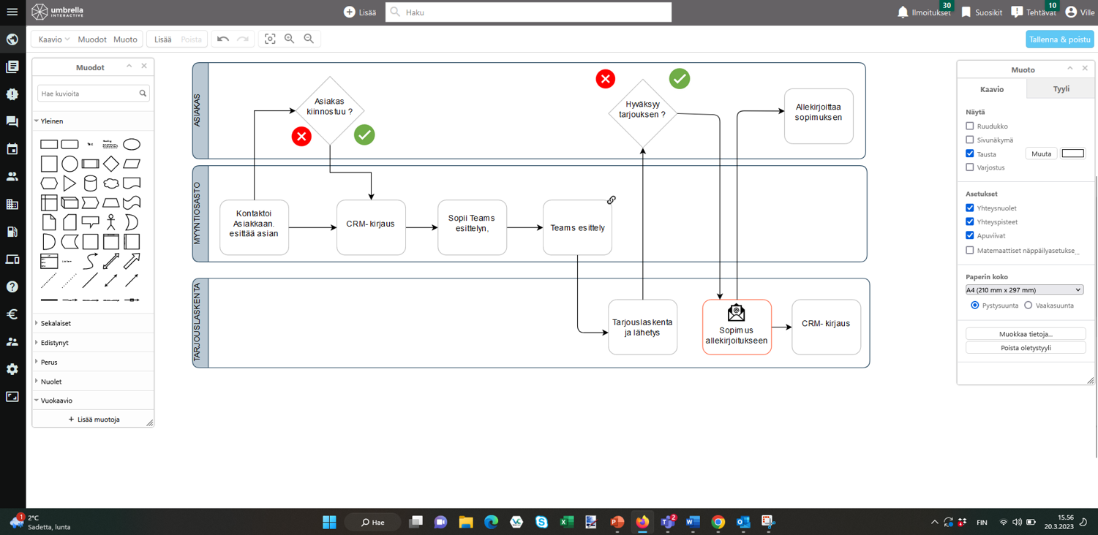Select the Vaakasuunta radio button

tap(1028, 306)
